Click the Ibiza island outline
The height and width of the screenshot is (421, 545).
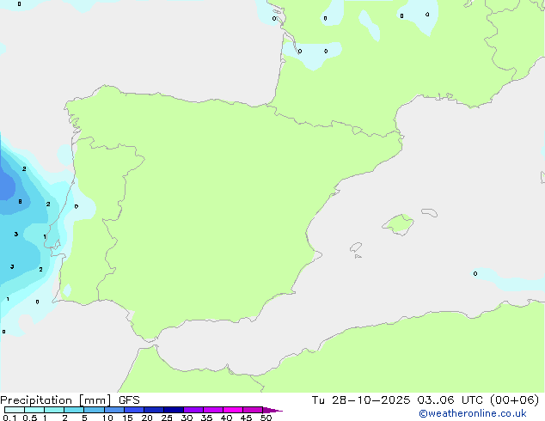coord(356,247)
